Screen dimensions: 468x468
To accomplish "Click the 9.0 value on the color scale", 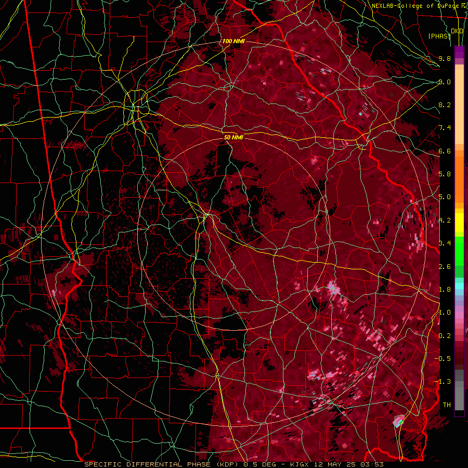I will pos(445,82).
